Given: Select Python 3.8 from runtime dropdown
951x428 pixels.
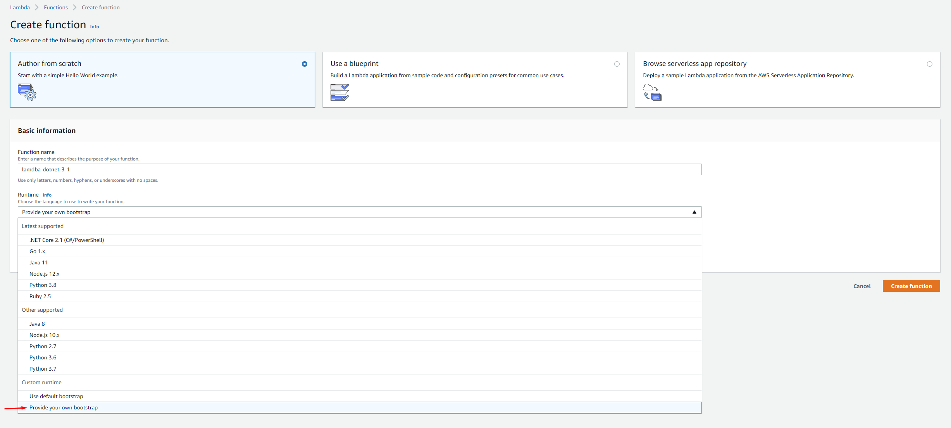Looking at the screenshot, I should tap(44, 285).
